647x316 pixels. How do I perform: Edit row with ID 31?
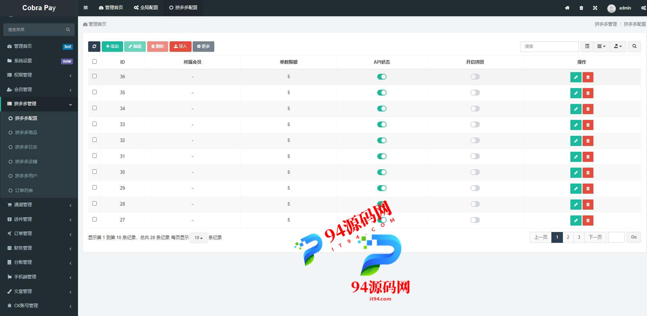(x=576, y=157)
